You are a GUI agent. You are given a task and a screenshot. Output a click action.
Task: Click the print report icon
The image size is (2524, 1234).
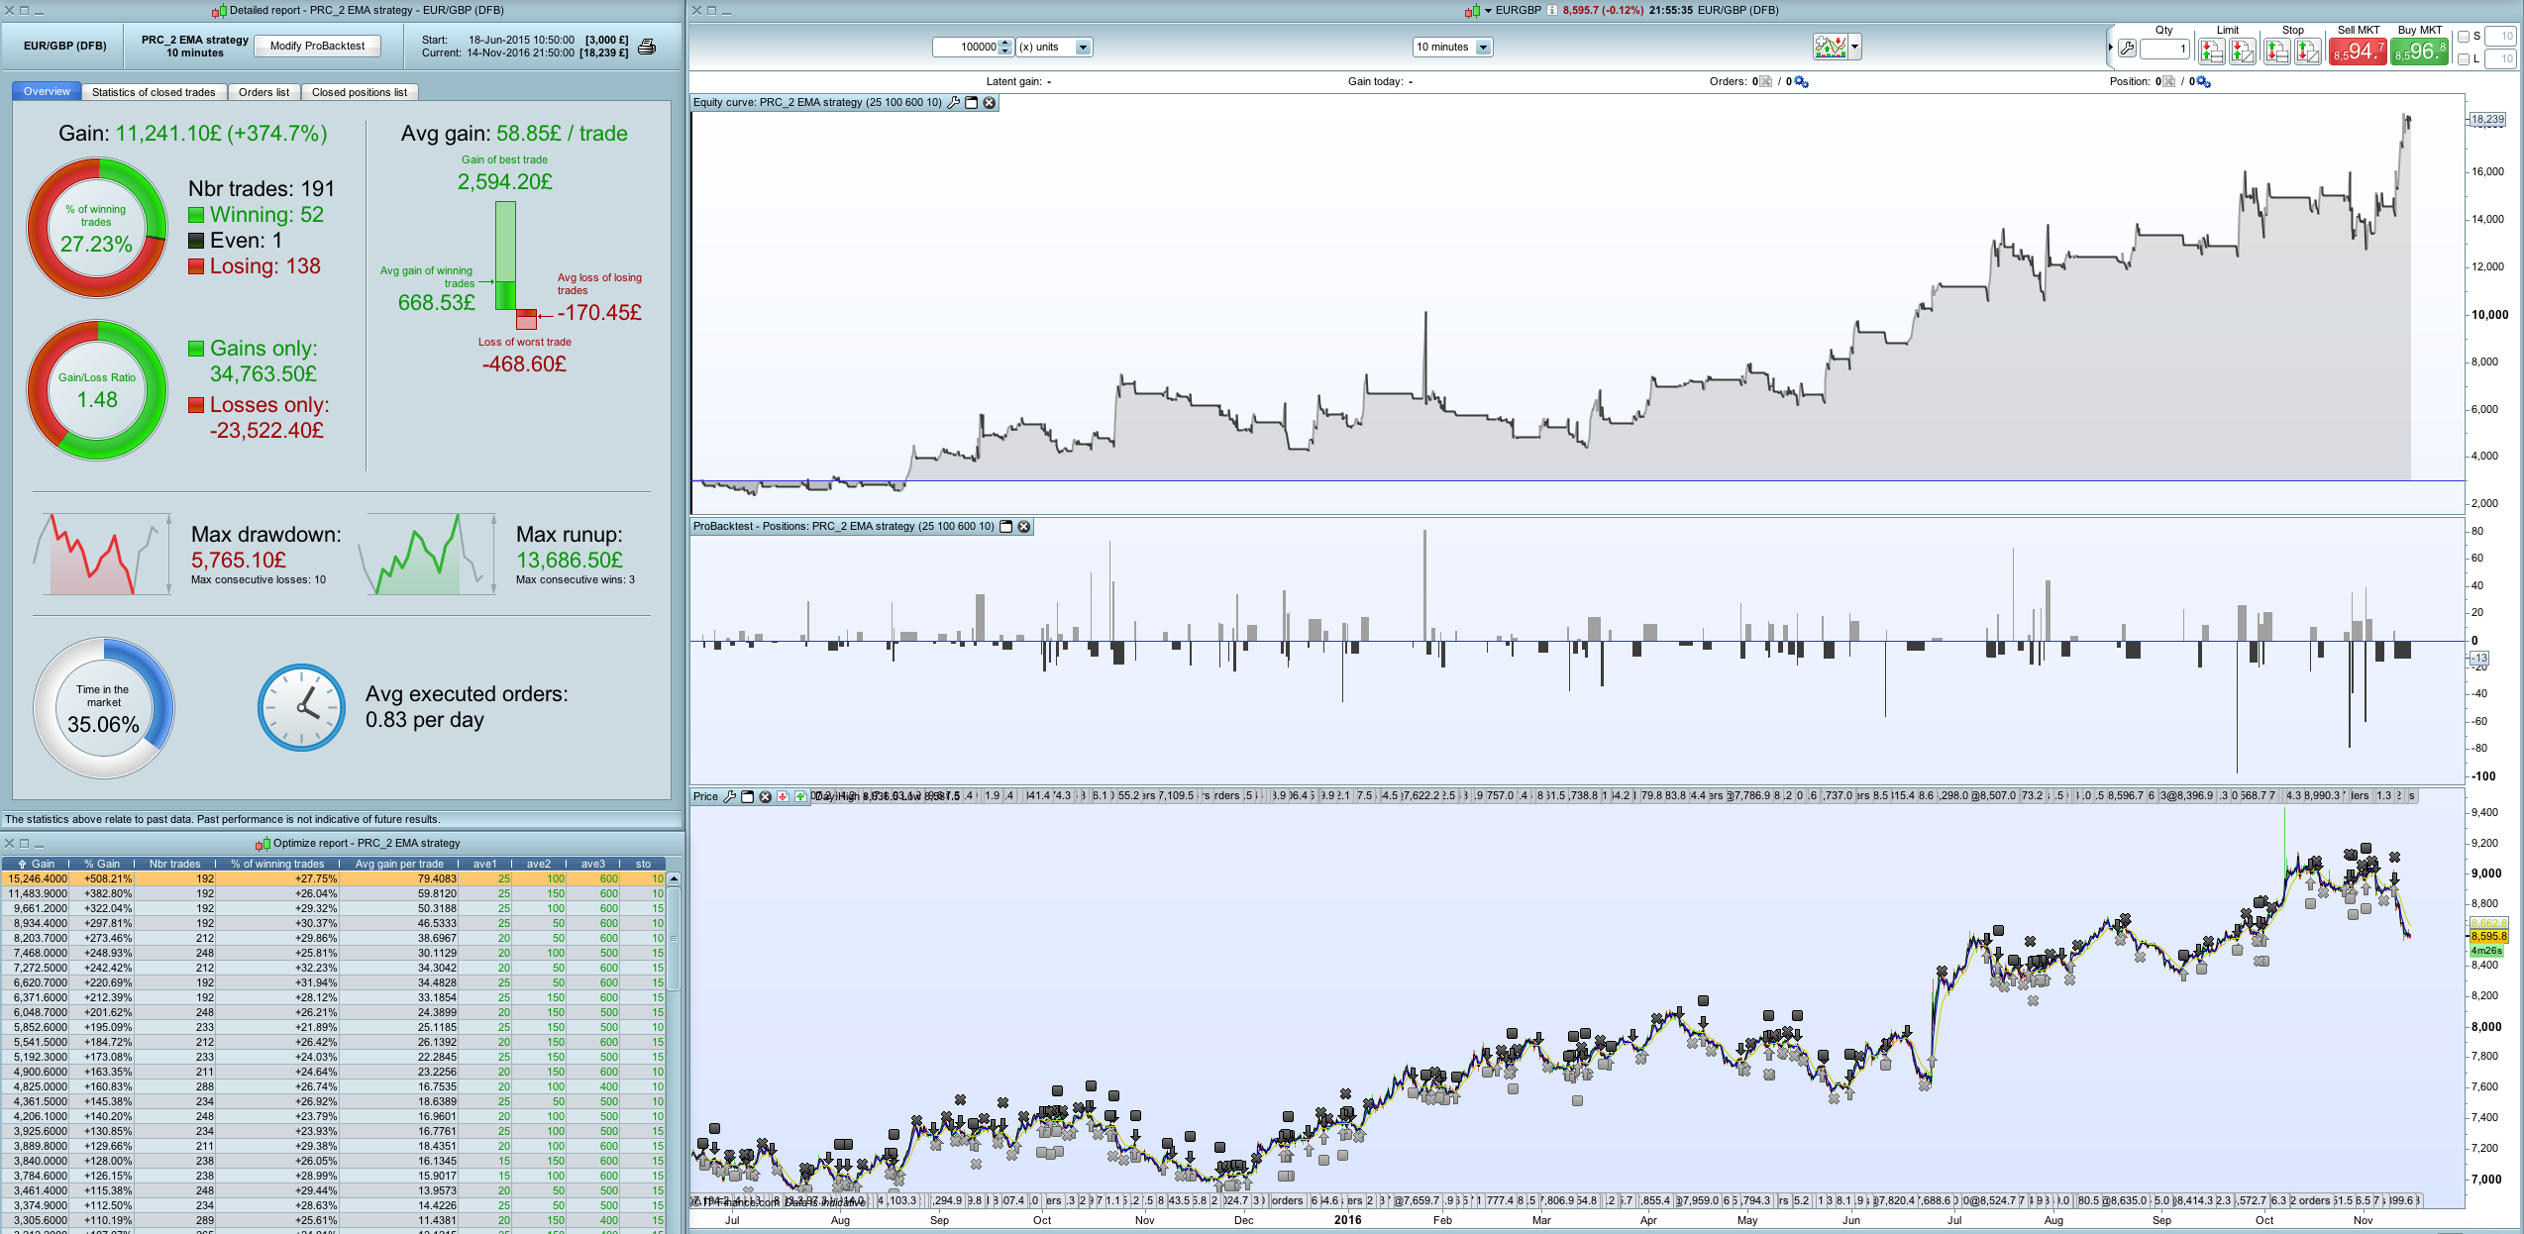(x=647, y=47)
